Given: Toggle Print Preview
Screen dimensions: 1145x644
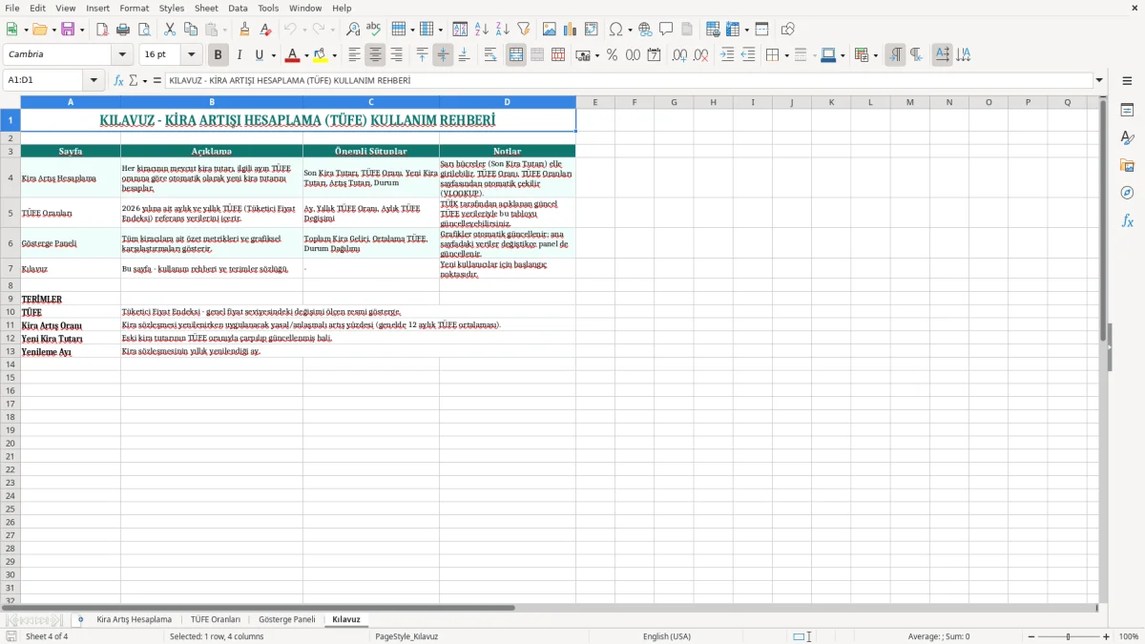Looking at the screenshot, I should [144, 30].
